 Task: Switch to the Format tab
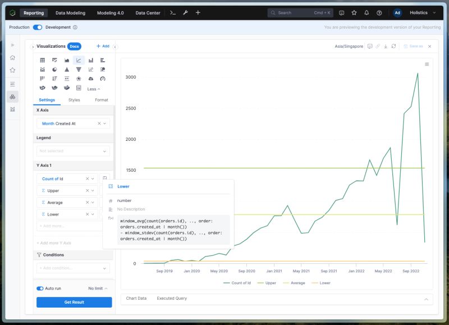102,100
